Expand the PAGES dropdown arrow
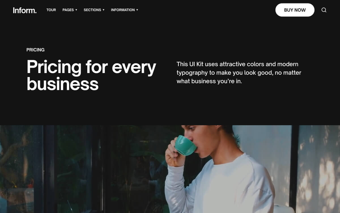Viewport: 340px width, 213px height. point(76,10)
